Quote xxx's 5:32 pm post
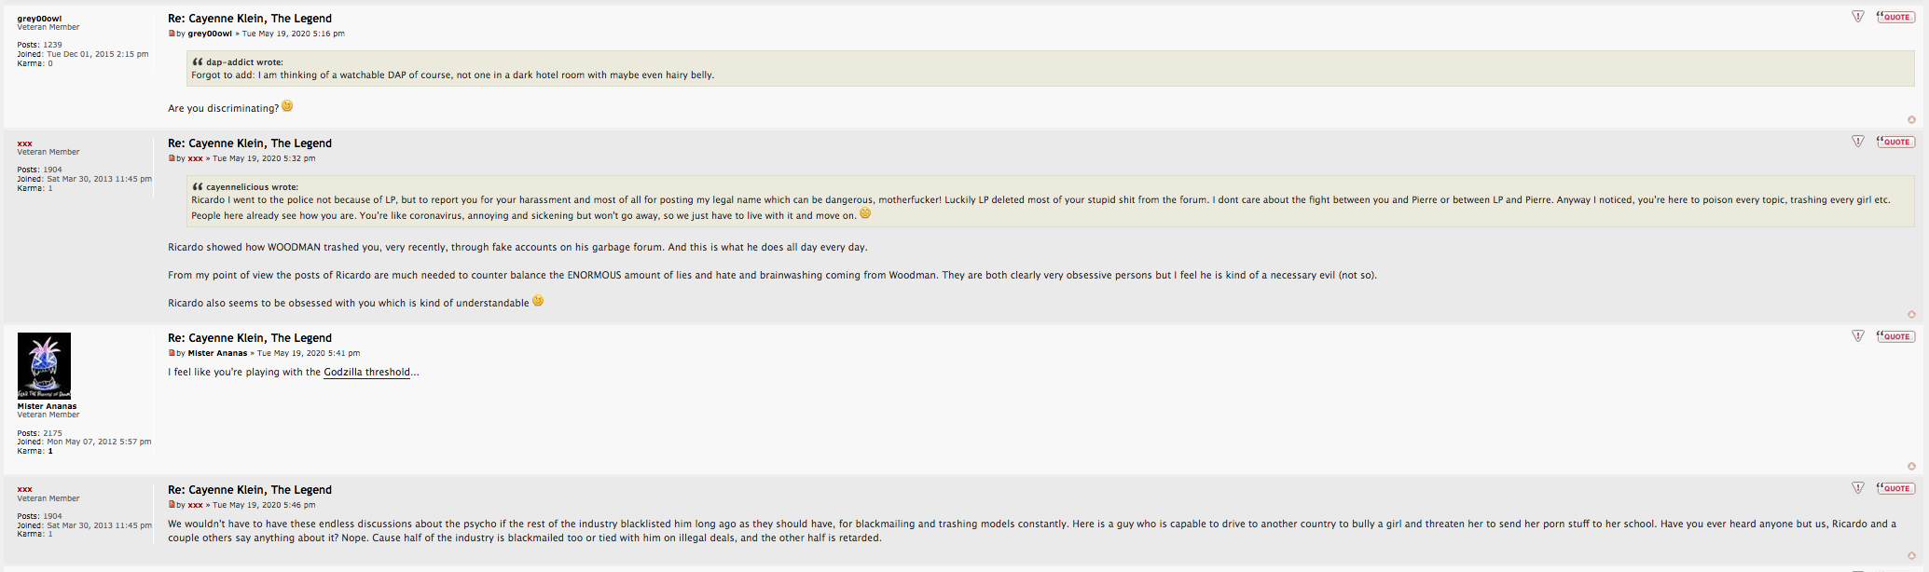Screen dimensions: 1929x572 click(x=1895, y=142)
